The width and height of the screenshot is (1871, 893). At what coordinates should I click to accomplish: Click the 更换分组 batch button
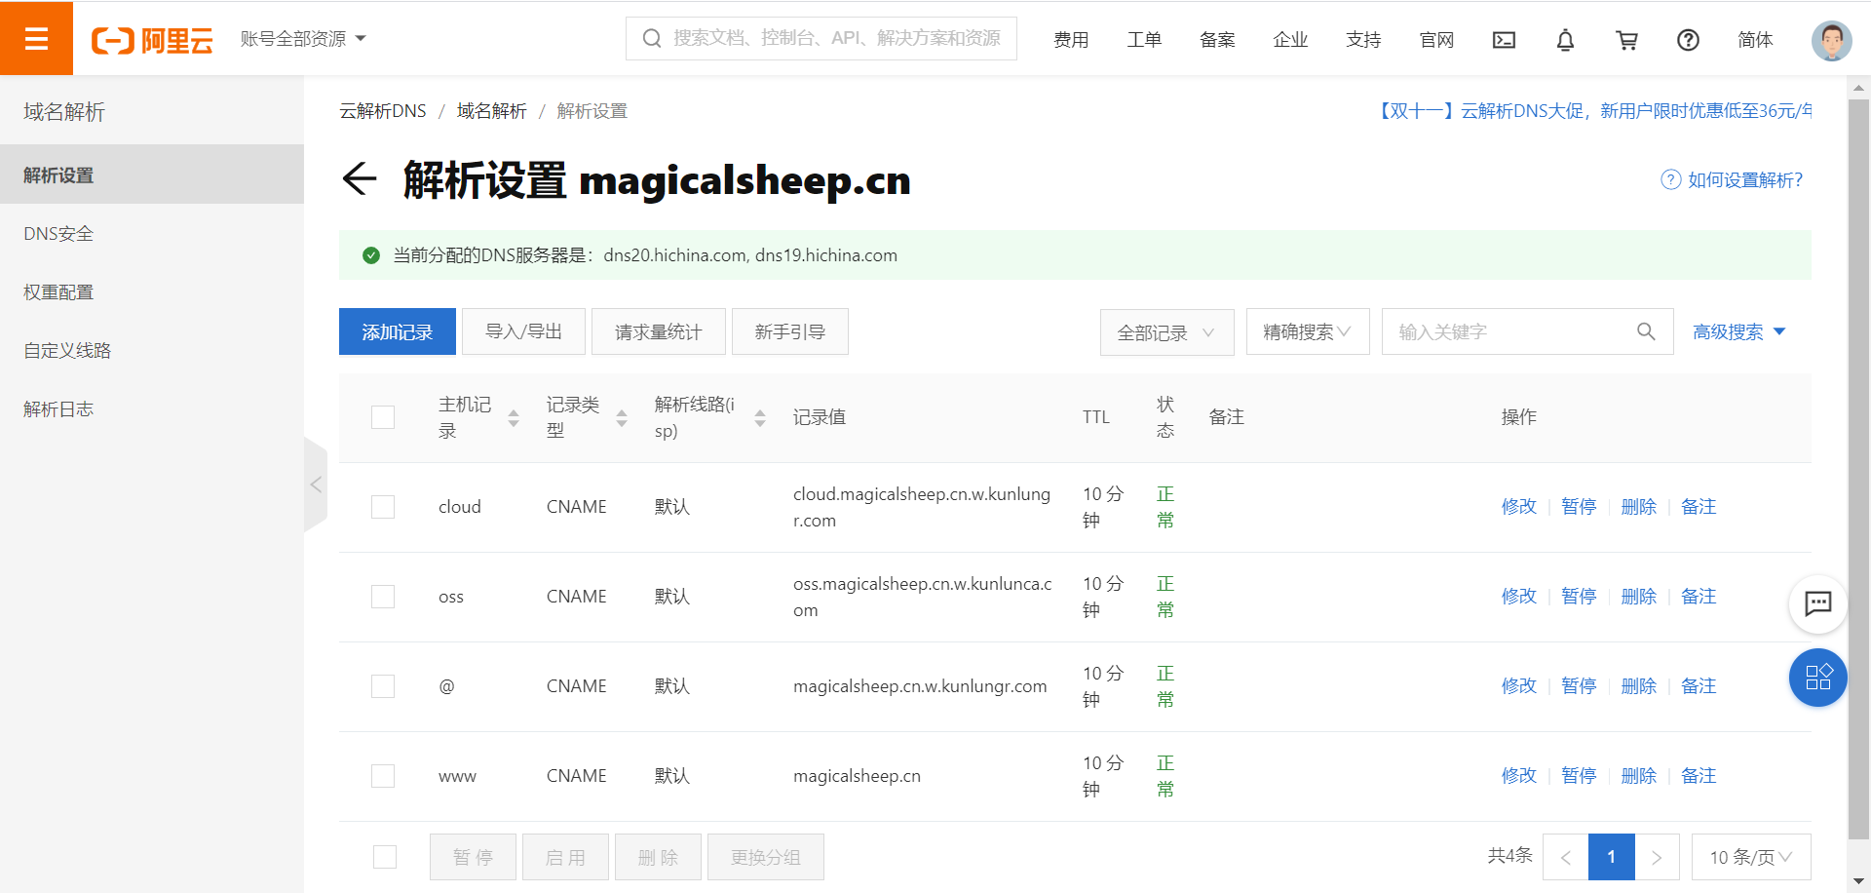pyautogui.click(x=766, y=857)
